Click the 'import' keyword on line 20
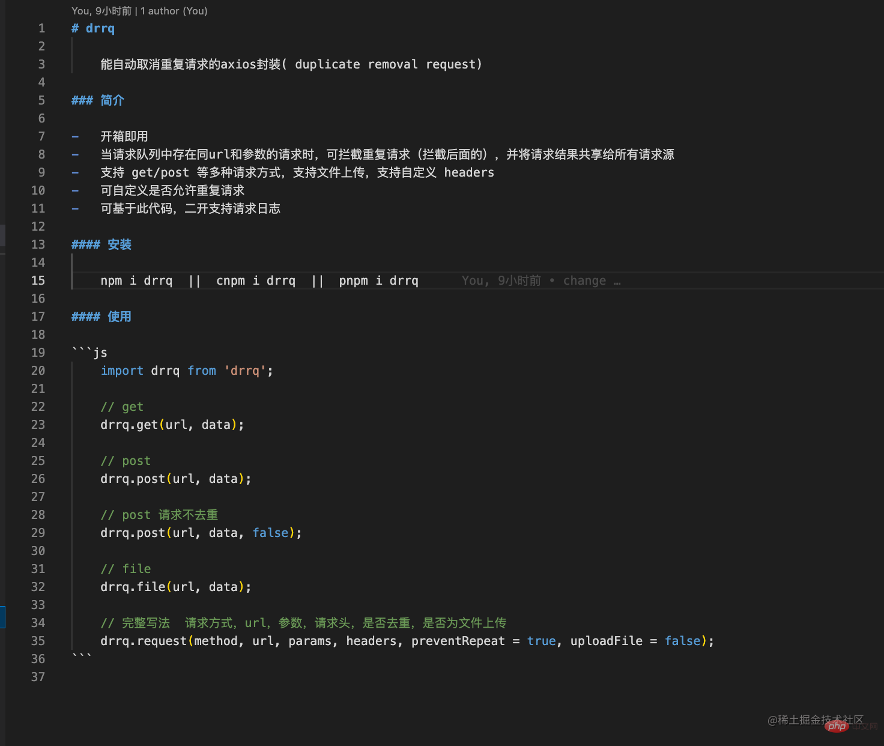Viewport: 884px width, 746px height. tap(122, 371)
